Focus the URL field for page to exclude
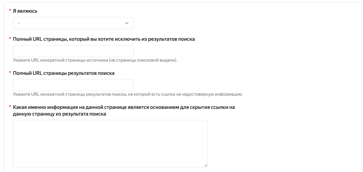 73,51
